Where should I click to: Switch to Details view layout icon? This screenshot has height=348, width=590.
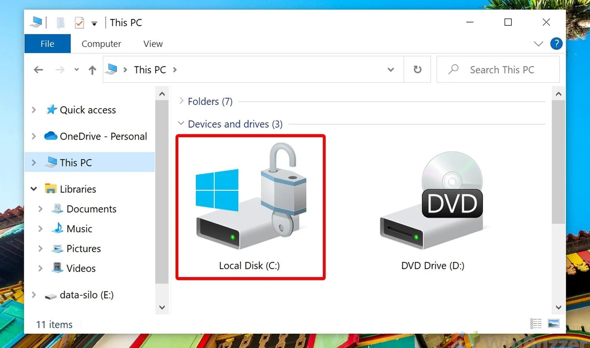(536, 324)
